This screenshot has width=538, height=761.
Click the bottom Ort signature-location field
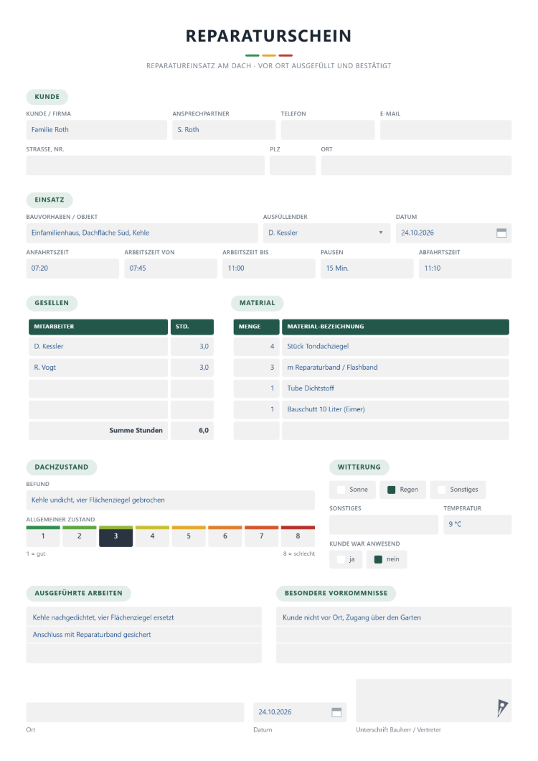(x=135, y=712)
